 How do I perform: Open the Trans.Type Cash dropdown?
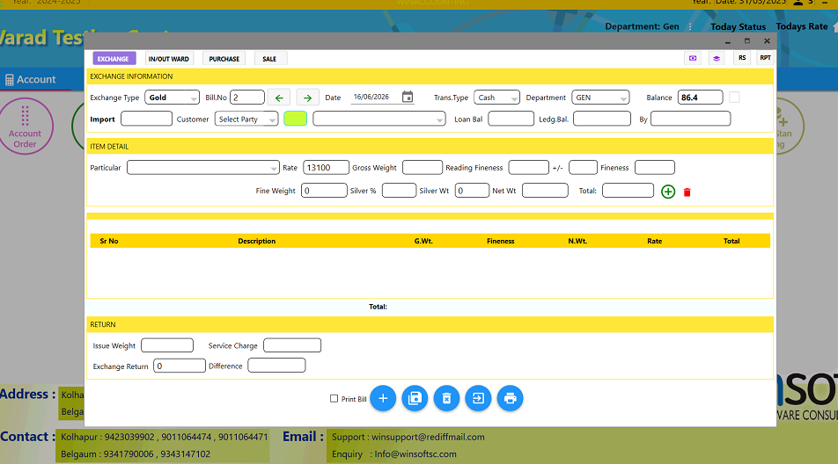pos(496,98)
